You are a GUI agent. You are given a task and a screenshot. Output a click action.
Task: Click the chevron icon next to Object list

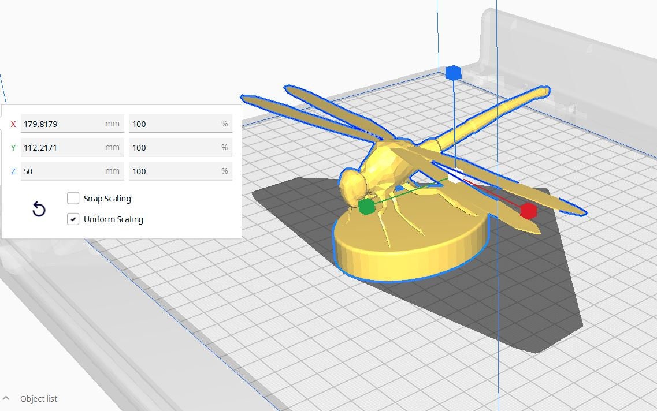pos(7,398)
